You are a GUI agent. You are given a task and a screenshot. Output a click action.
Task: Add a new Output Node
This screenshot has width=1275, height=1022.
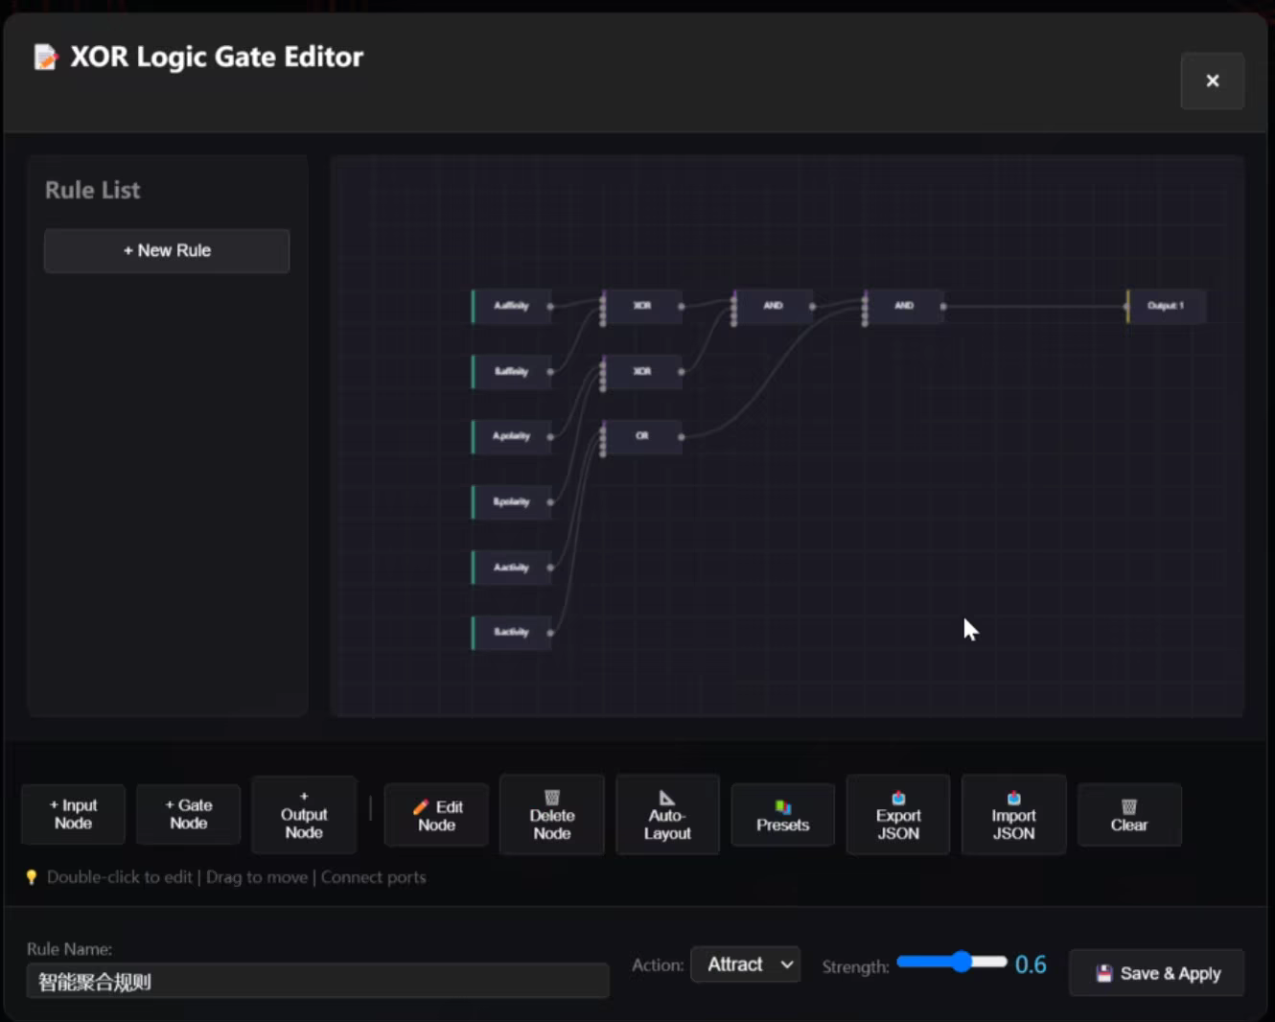pos(304,815)
